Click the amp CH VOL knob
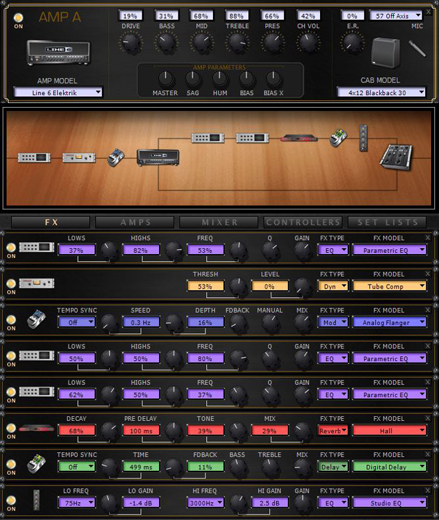Image resolution: width=439 pixels, height=520 pixels. 308,43
